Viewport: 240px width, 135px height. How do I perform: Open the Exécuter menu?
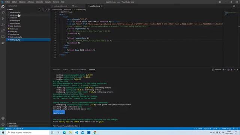pos(48,2)
